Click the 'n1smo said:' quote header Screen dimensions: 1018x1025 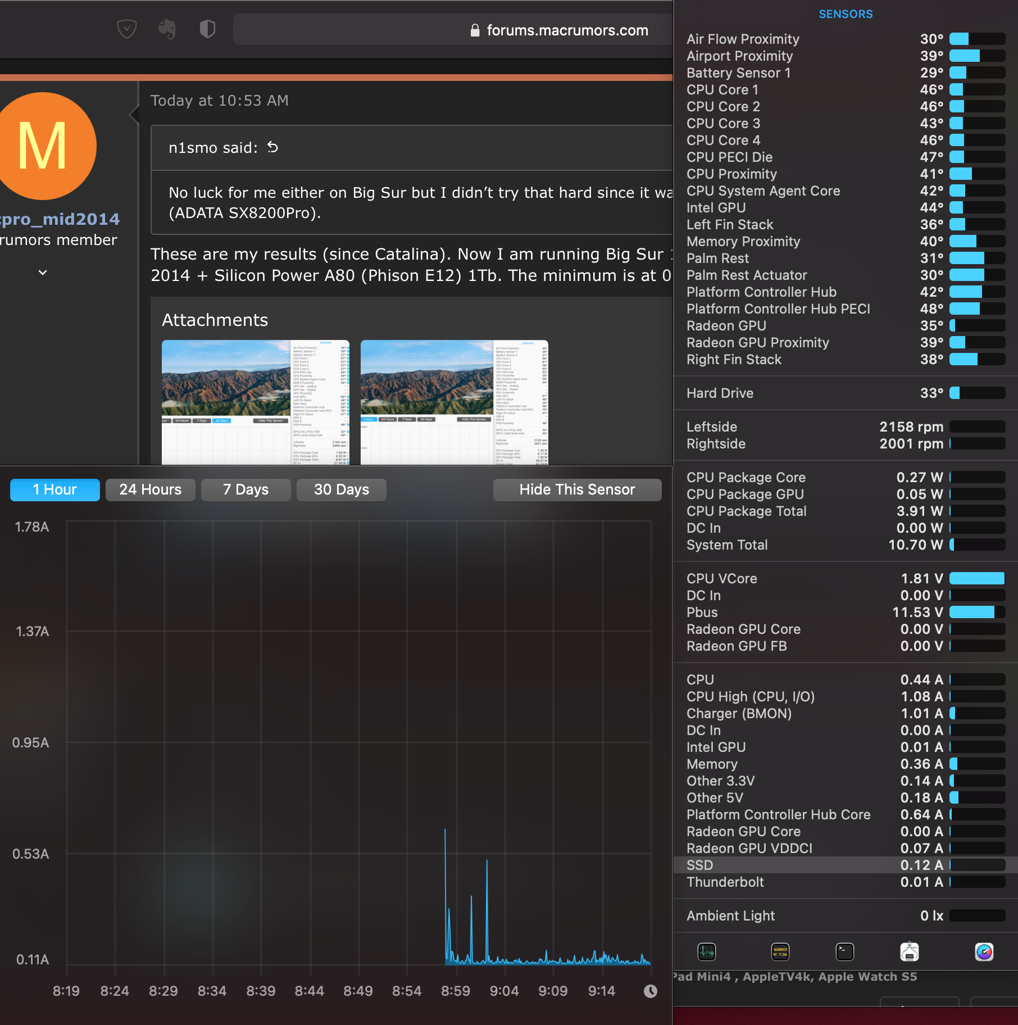412,148
